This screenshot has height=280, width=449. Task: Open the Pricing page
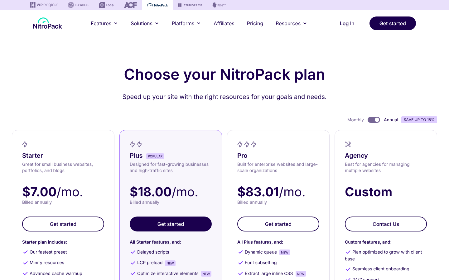255,23
